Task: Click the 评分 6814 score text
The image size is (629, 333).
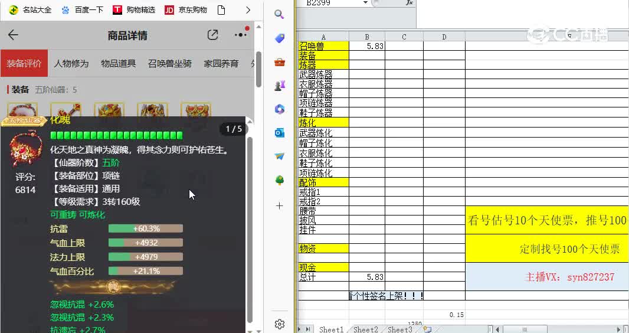Action: [25, 184]
